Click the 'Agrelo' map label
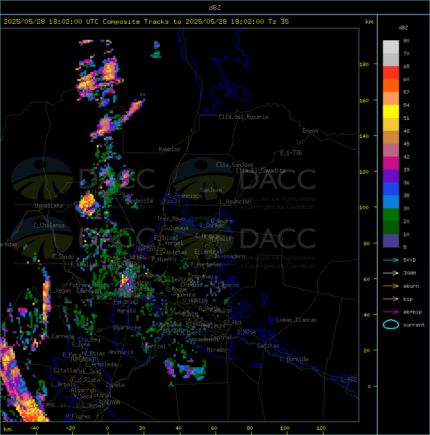 click(126, 310)
